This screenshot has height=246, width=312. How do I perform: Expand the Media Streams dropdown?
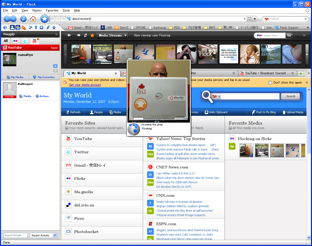(x=125, y=35)
